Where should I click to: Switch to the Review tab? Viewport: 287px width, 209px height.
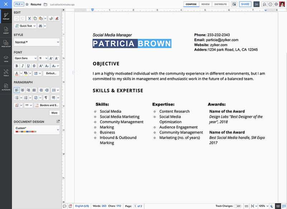(x=206, y=4)
